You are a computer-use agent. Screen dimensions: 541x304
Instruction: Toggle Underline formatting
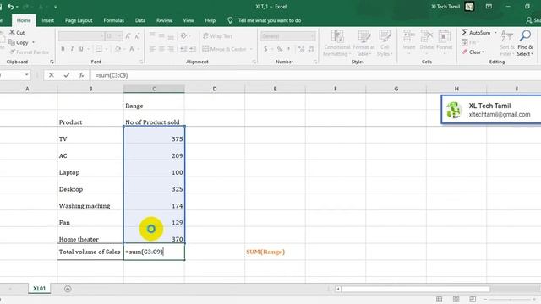81,49
